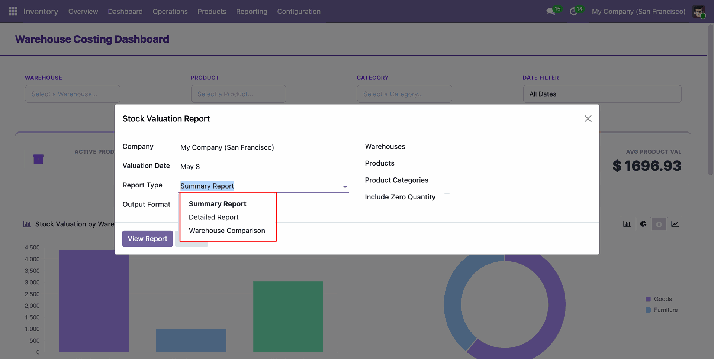
Task: Open the apps grid menu icon
Action: click(13, 11)
